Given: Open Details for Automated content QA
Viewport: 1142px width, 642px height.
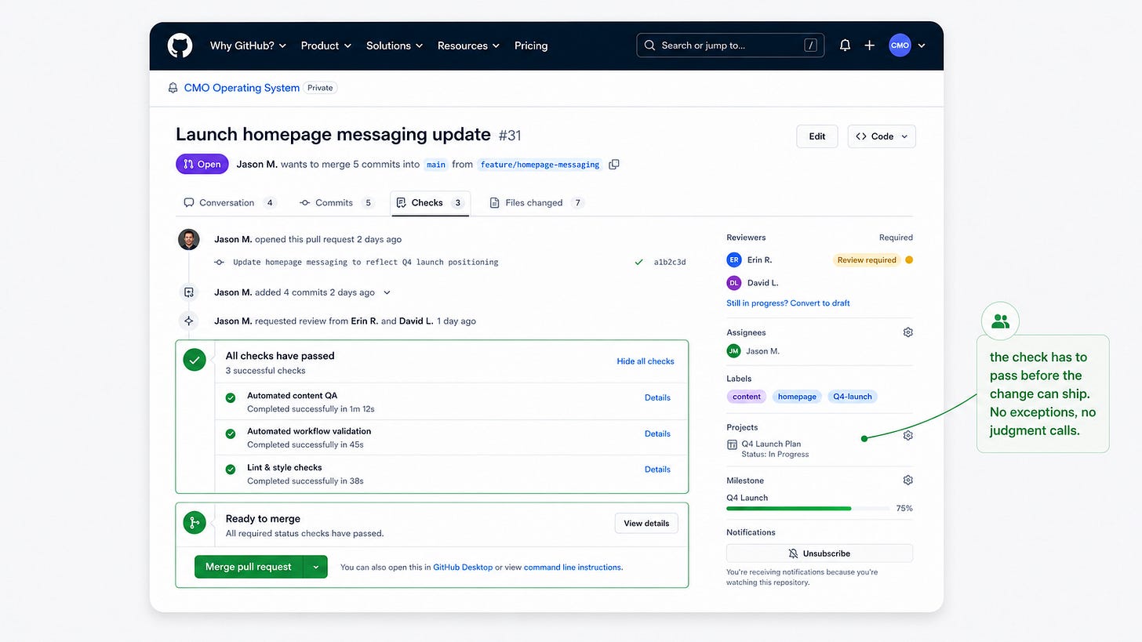Looking at the screenshot, I should 657,397.
